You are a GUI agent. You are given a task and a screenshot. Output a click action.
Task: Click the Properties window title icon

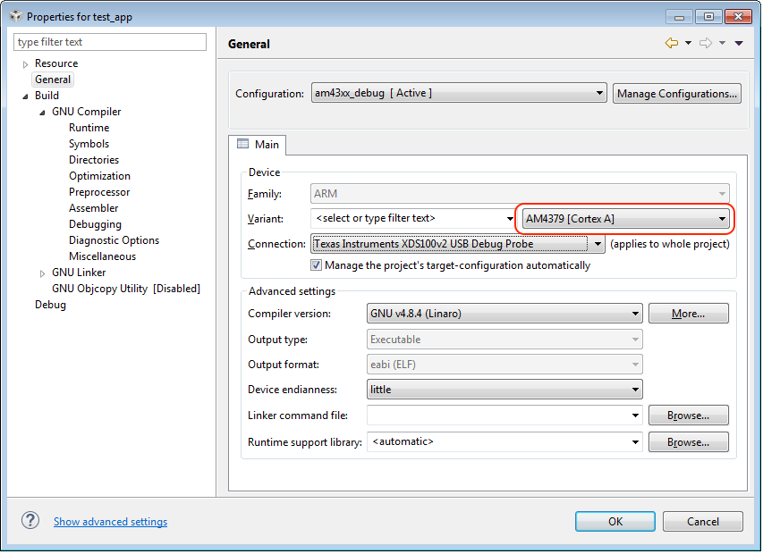(x=15, y=16)
